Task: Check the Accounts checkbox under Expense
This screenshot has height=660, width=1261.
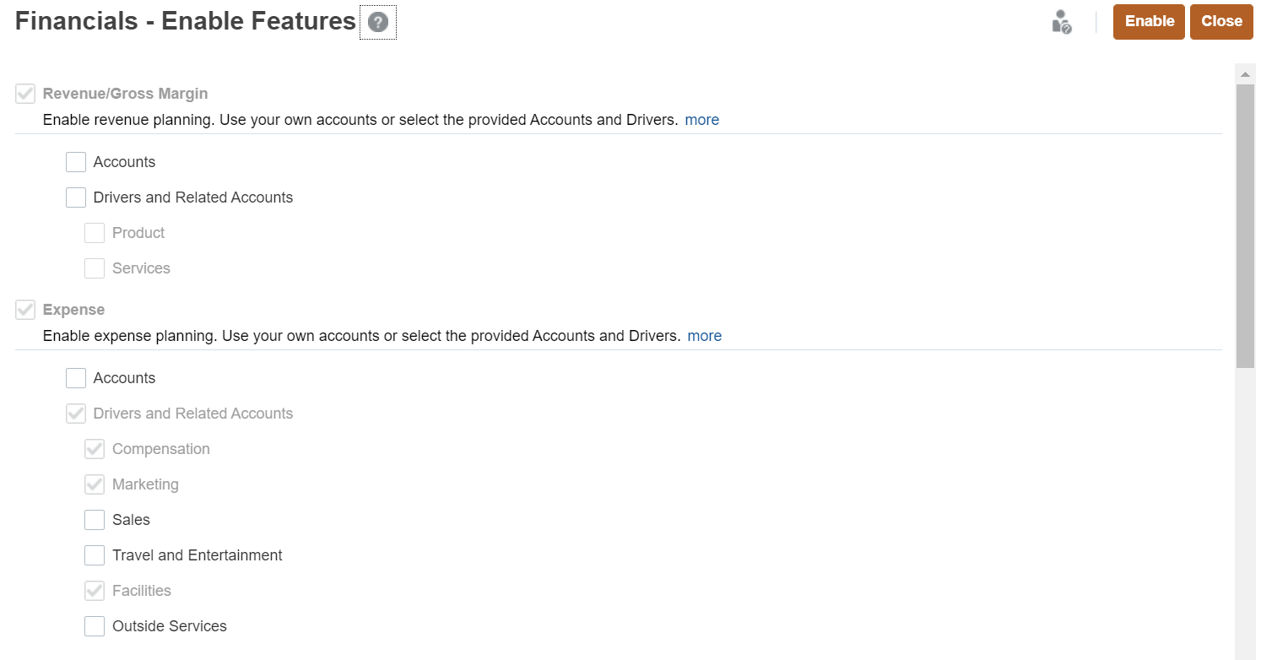Action: pos(75,377)
